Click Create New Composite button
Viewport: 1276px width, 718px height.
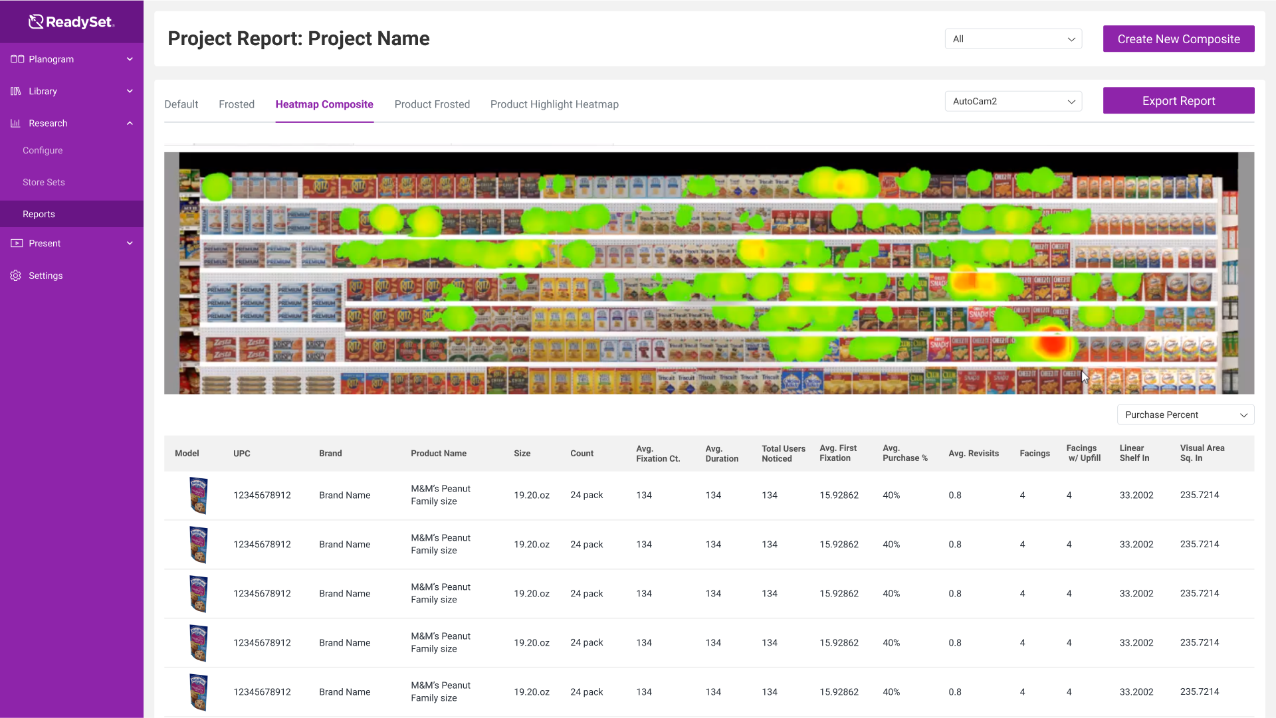(1178, 39)
